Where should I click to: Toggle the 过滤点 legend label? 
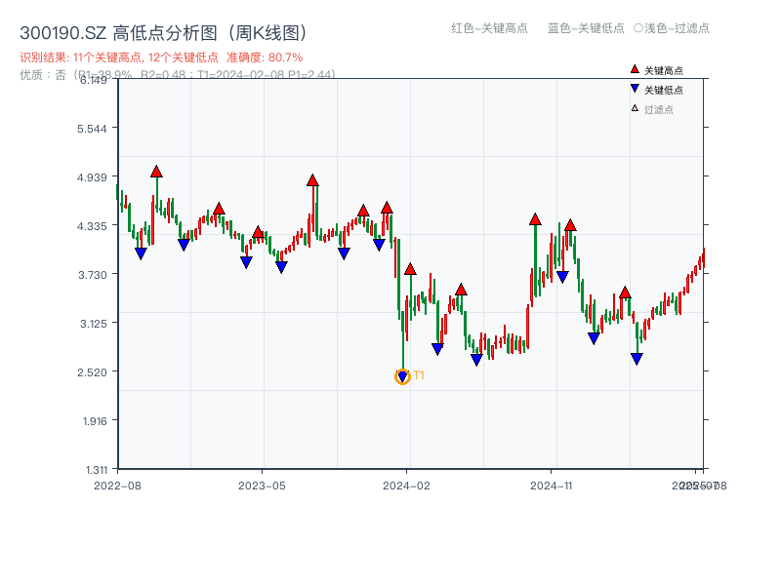click(658, 109)
